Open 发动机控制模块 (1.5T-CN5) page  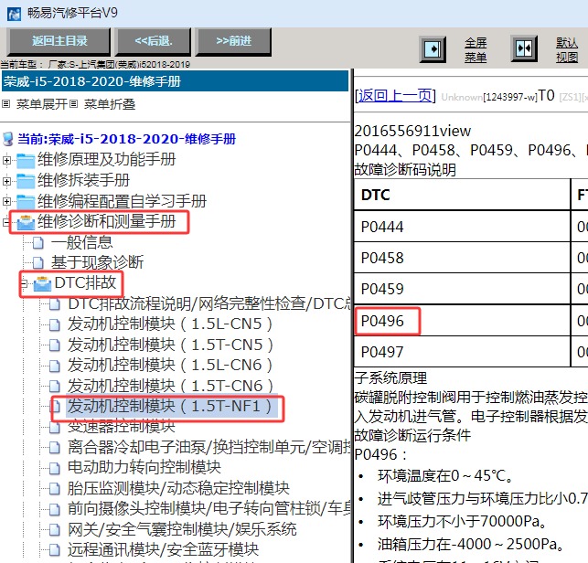click(x=170, y=345)
